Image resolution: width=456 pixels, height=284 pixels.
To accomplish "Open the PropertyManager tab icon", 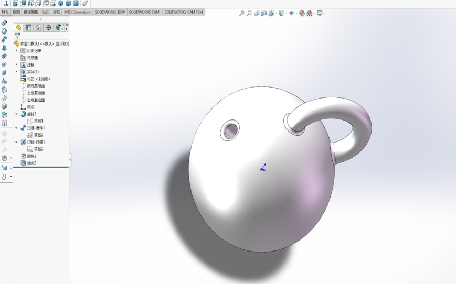I will [x=28, y=28].
